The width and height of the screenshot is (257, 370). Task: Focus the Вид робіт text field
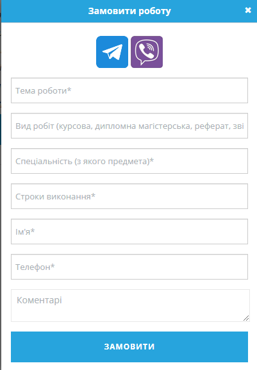pyautogui.click(x=129, y=126)
